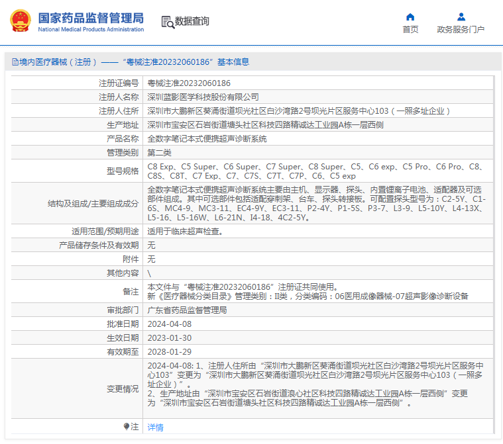
Task: Select 深圳蓝影医学科技股份有限公司 registrant name
Action: 203,97
